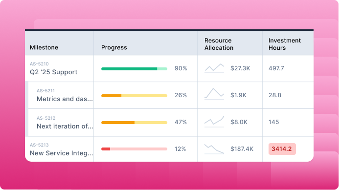The width and height of the screenshot is (339, 190).
Task: Open the New Service Integ... milestone
Action: (x=62, y=153)
